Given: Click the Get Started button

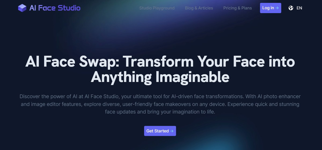Looking at the screenshot, I should pyautogui.click(x=160, y=131).
